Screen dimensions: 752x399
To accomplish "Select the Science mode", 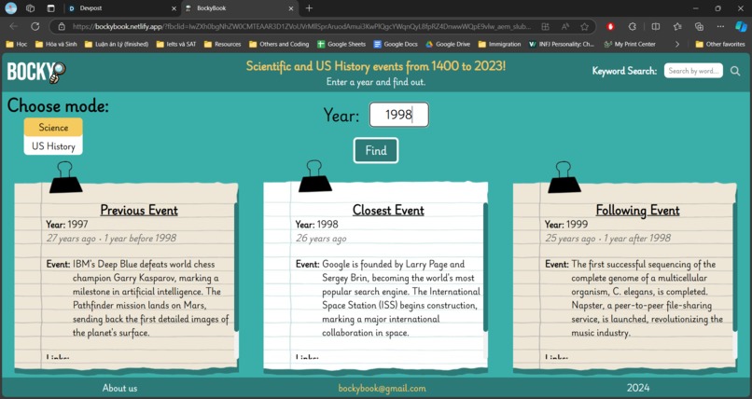I will 53,128.
